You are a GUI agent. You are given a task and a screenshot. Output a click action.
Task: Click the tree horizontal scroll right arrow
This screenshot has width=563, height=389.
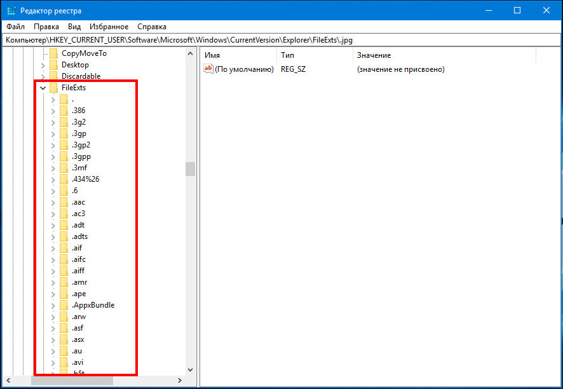coord(180,380)
